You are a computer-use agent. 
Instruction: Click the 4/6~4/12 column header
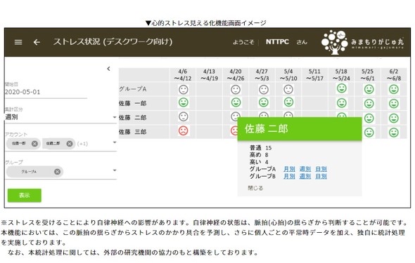coord(183,75)
